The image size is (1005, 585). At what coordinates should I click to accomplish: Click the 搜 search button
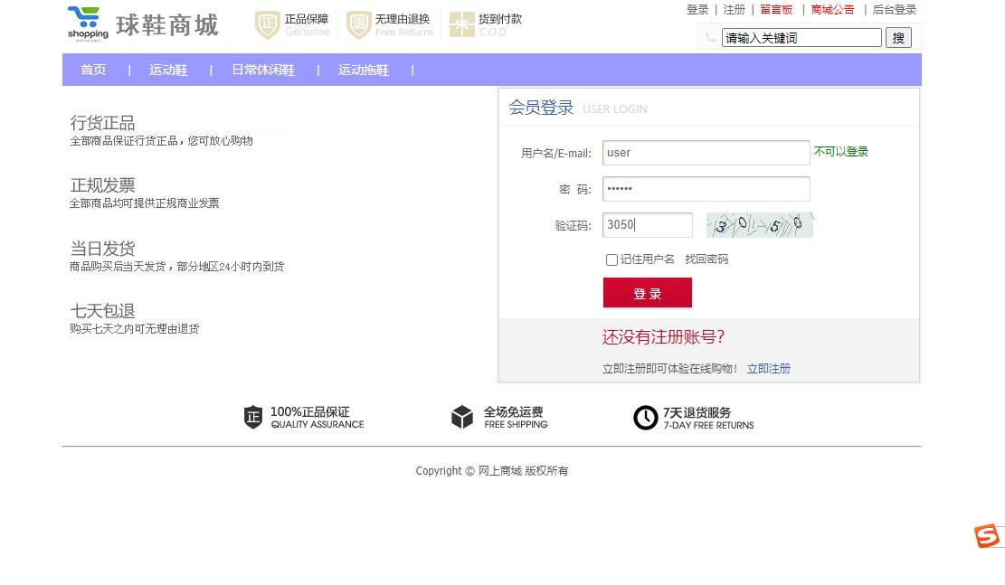(899, 37)
